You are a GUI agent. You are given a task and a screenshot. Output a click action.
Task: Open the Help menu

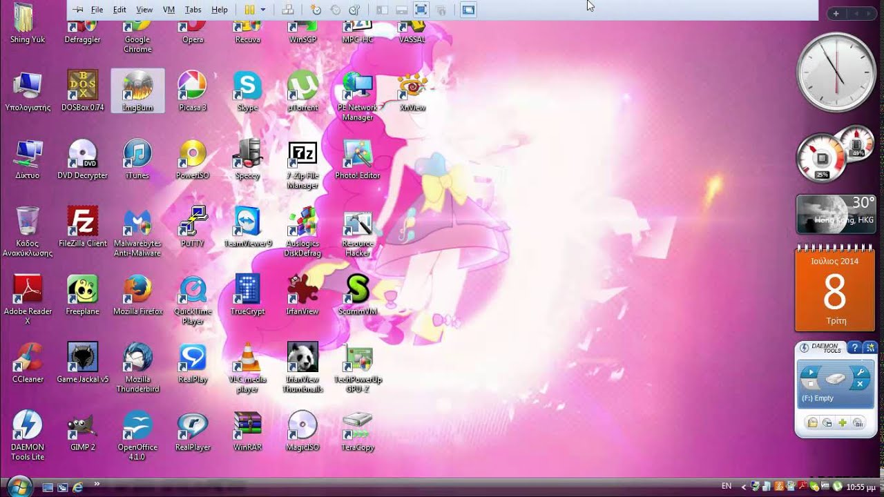(x=220, y=10)
